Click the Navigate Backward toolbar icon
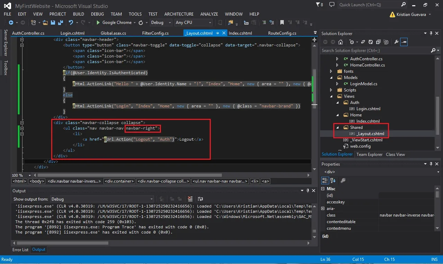 (11, 23)
